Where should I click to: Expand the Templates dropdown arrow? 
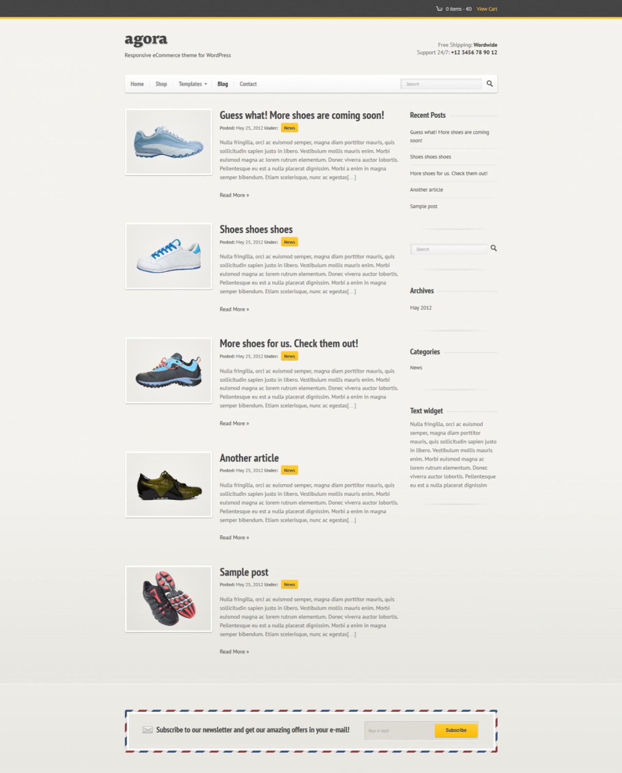pyautogui.click(x=206, y=84)
